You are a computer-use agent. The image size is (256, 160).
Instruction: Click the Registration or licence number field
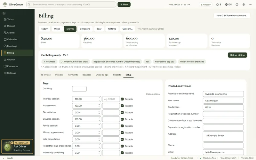[x=223, y=114]
